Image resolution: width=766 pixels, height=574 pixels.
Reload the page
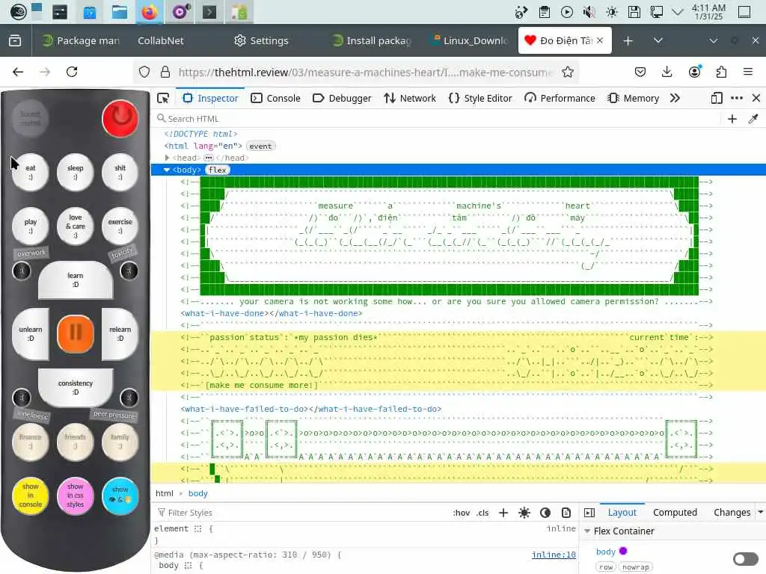click(x=72, y=72)
